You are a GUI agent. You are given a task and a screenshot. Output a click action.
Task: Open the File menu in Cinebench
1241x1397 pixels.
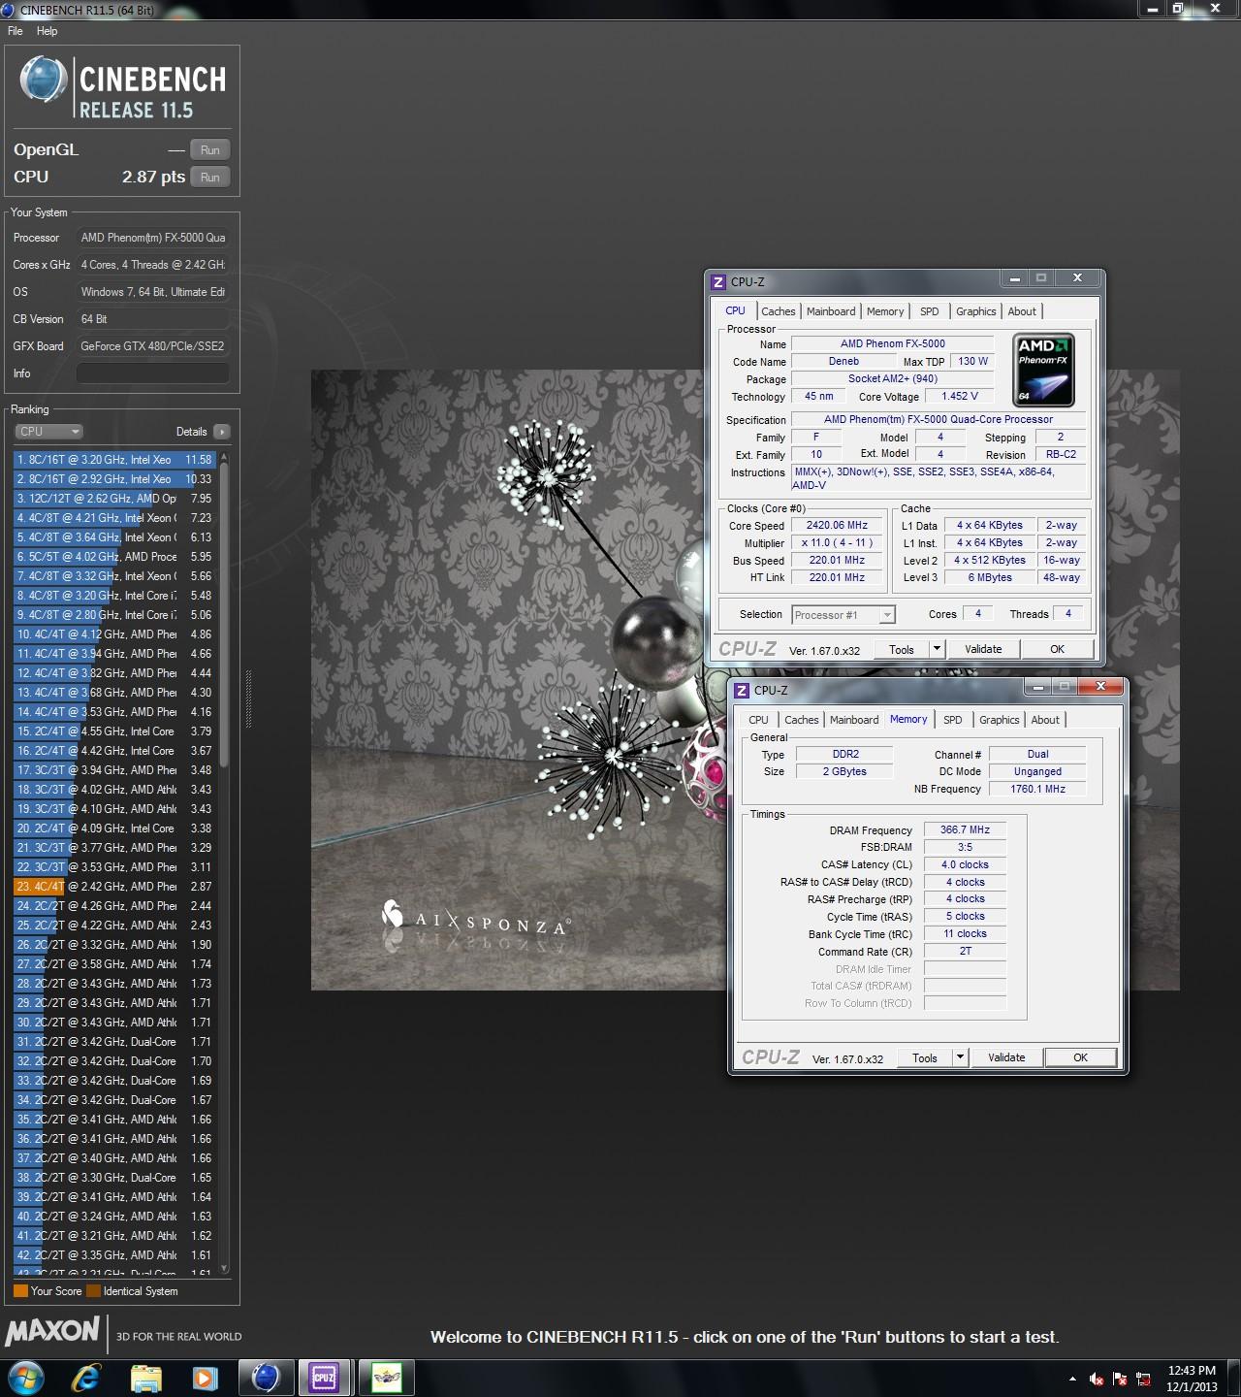(16, 31)
